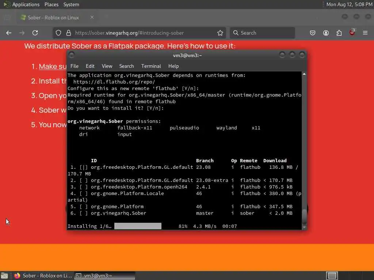The image size is (374, 280).
Task: Click the '4.3 MB/s' download speed
Action: (x=205, y=226)
